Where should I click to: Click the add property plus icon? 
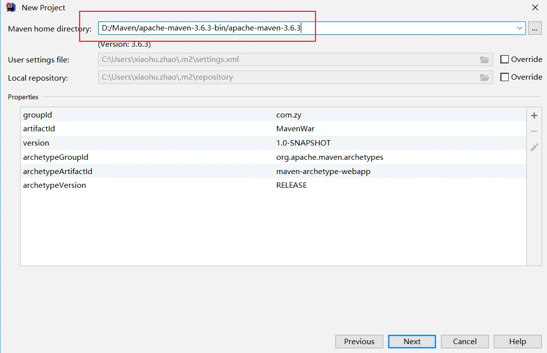coord(534,116)
